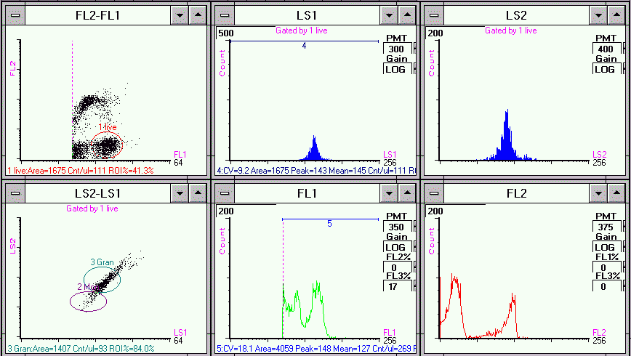Open the FL2-FL1 window control menu
631x356 pixels.
coord(15,14)
